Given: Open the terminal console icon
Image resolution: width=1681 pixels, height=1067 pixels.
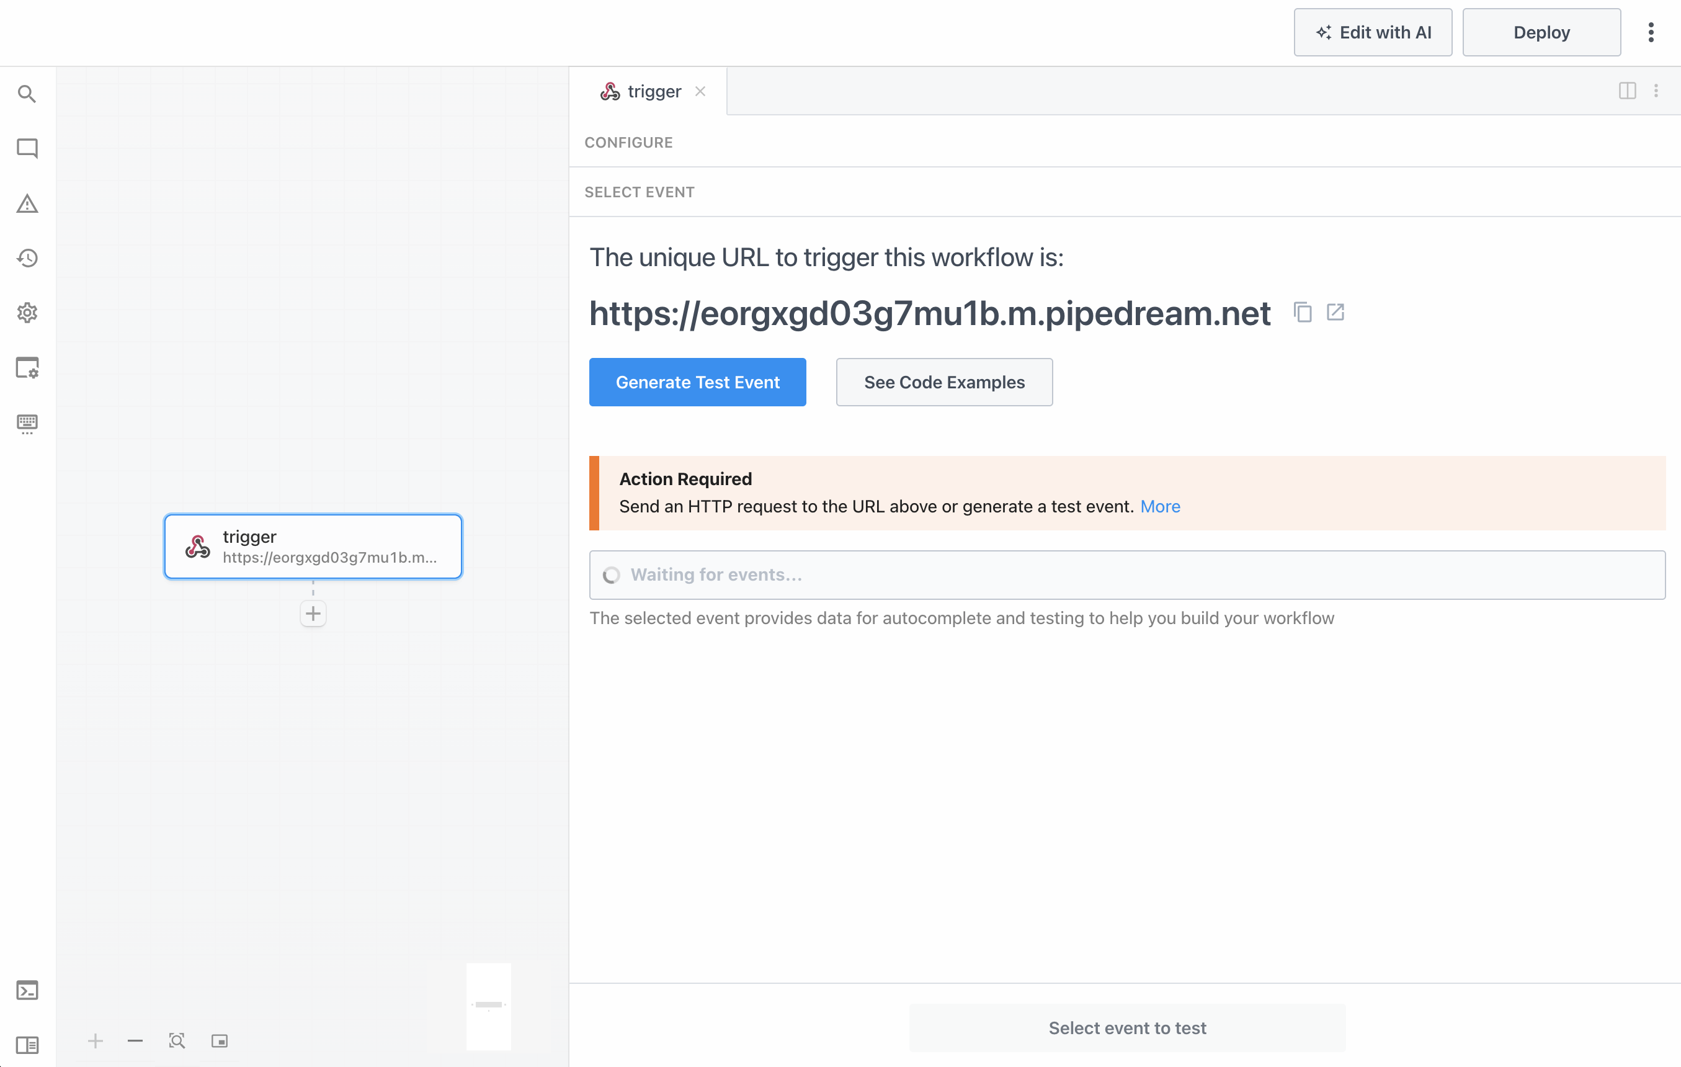Looking at the screenshot, I should 27,990.
